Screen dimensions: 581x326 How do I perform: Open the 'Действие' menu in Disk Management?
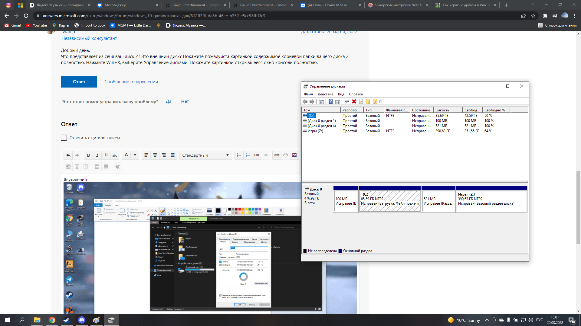pyautogui.click(x=325, y=94)
